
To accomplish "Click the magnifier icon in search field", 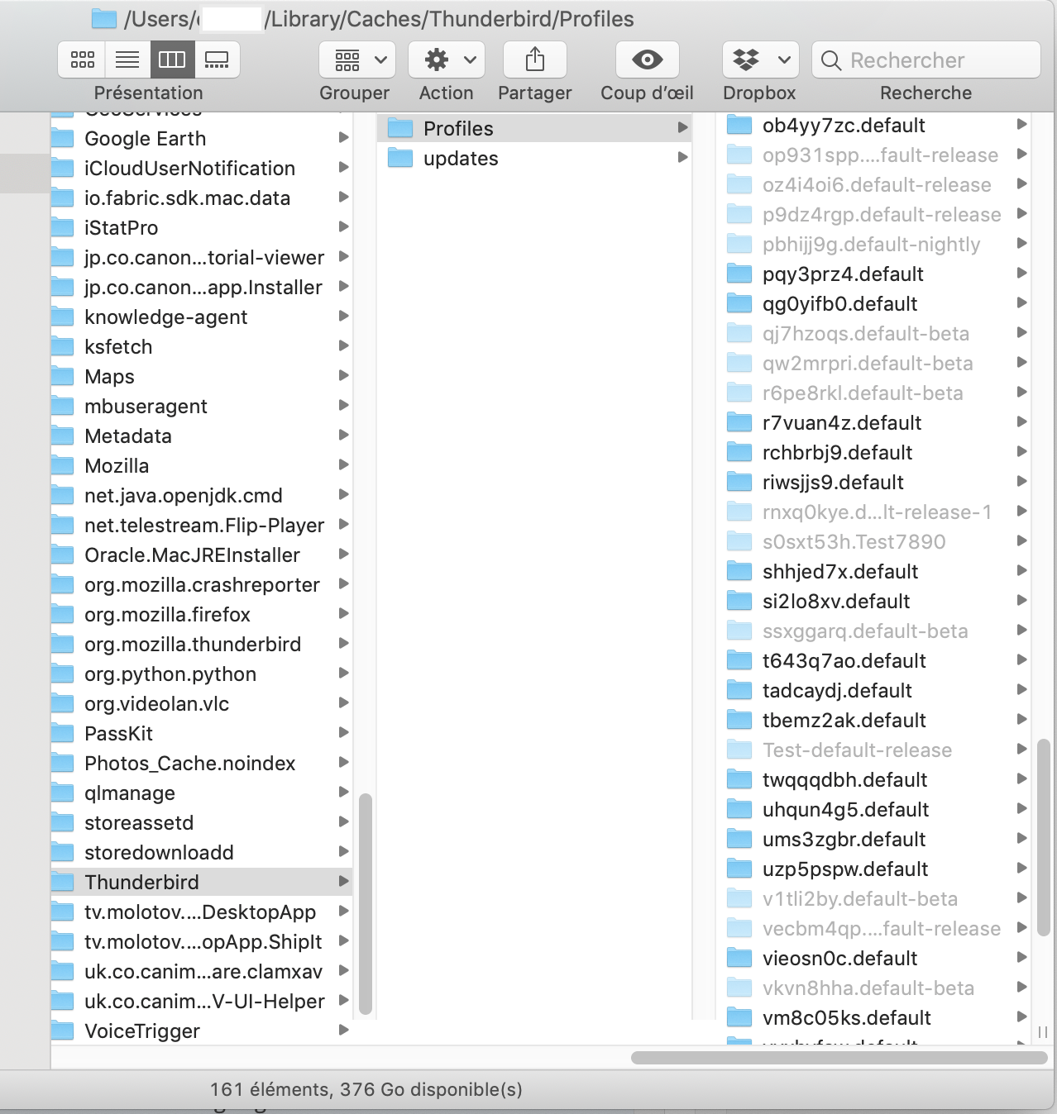I will coord(831,60).
